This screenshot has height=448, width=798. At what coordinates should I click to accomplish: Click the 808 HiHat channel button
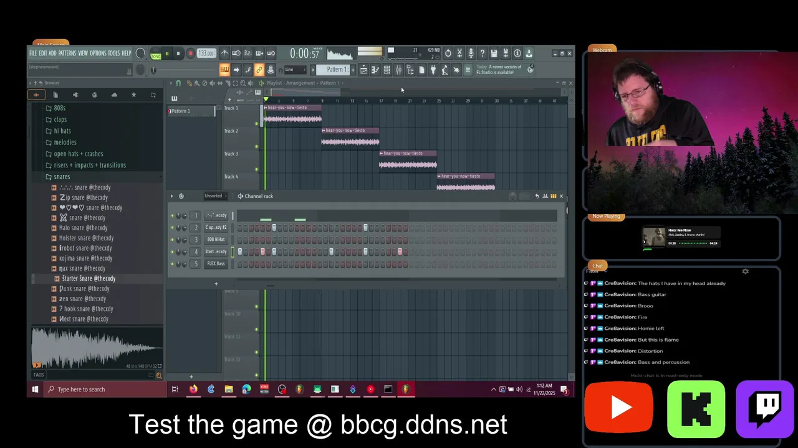[x=216, y=240]
